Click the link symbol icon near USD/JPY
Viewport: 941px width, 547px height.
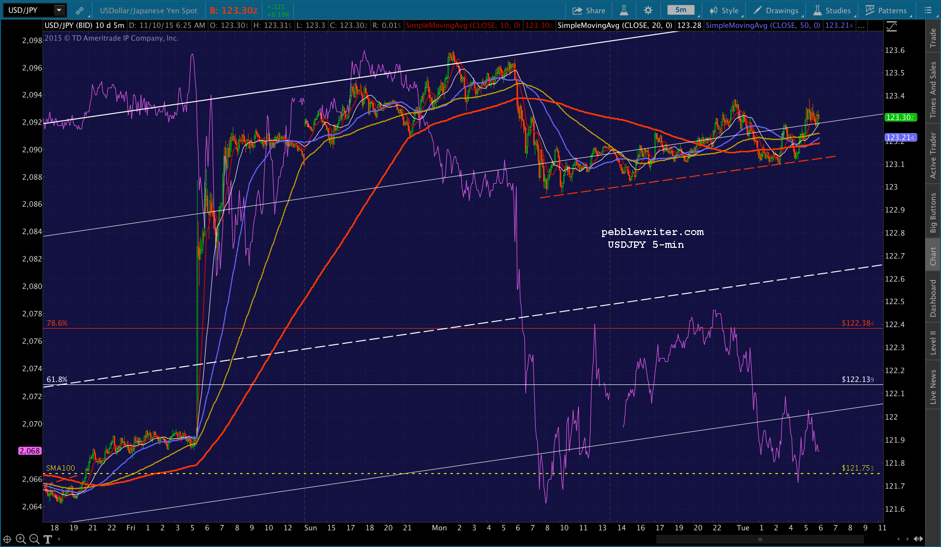click(79, 10)
